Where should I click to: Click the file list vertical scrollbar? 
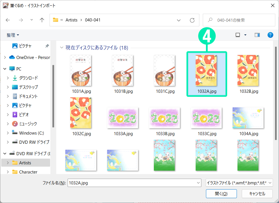pos(276,86)
